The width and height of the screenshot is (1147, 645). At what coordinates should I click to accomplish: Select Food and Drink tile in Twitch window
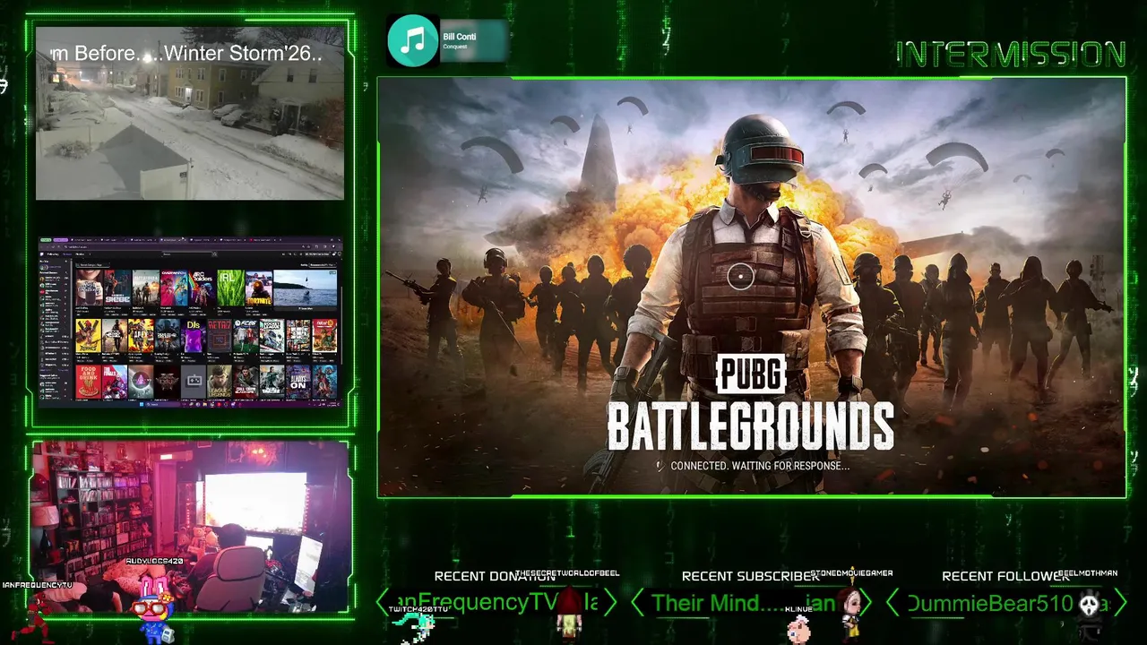[89, 382]
